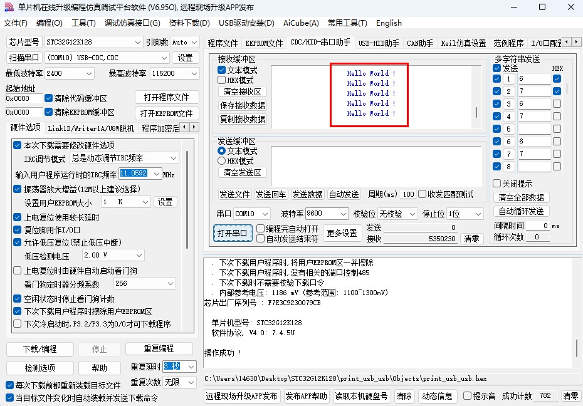Open the 文件(F) menu

[x=16, y=23]
